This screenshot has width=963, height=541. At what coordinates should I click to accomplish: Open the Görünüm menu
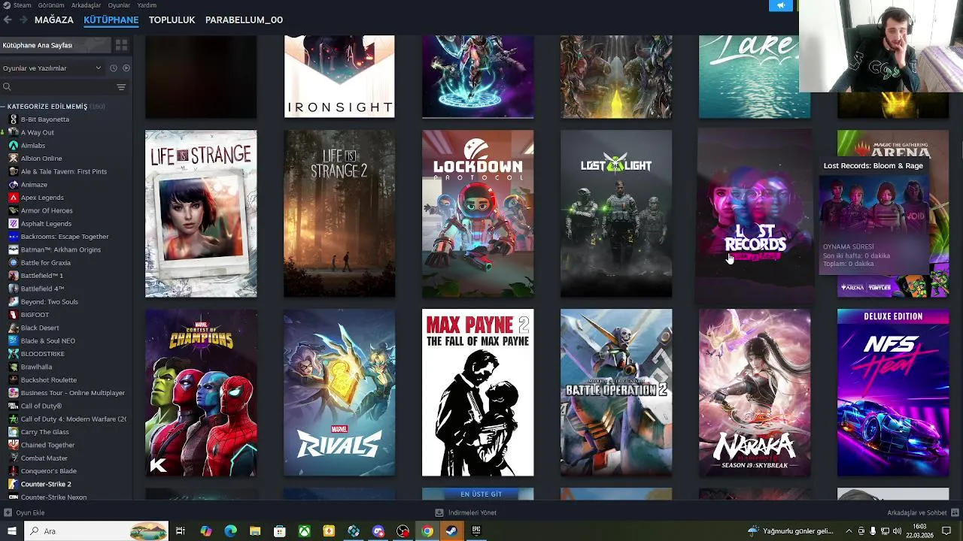[51, 5]
